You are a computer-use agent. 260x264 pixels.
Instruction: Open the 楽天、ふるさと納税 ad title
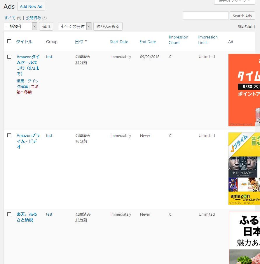27,217
